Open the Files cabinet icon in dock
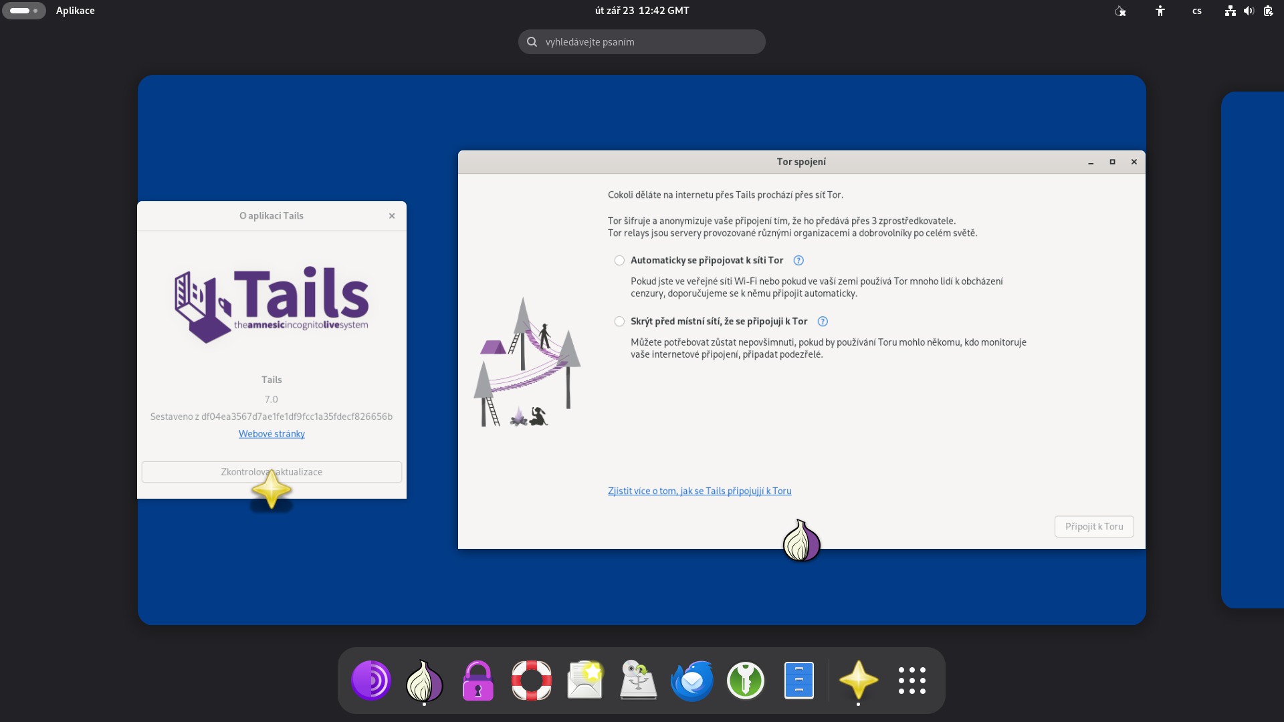Viewport: 1284px width, 722px height. coord(798,681)
